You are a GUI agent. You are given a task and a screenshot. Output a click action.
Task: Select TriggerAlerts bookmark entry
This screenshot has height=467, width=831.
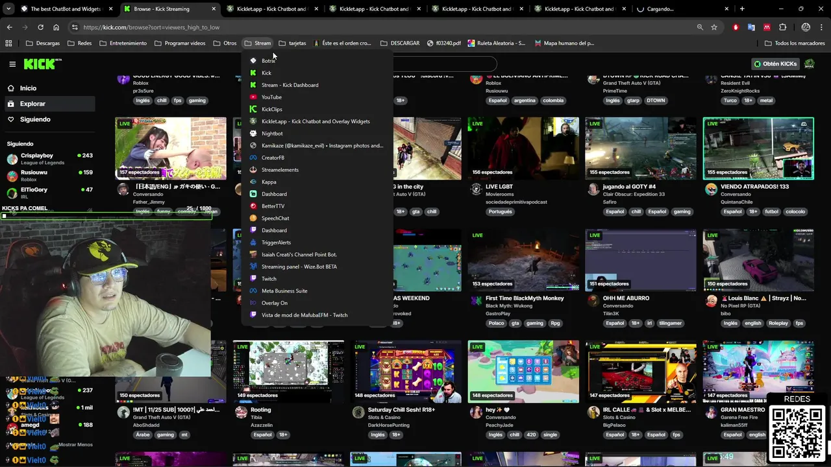[317, 243]
